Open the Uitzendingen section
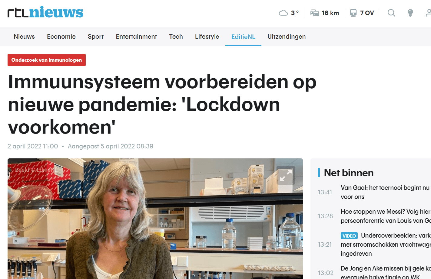This screenshot has width=431, height=279. click(287, 37)
